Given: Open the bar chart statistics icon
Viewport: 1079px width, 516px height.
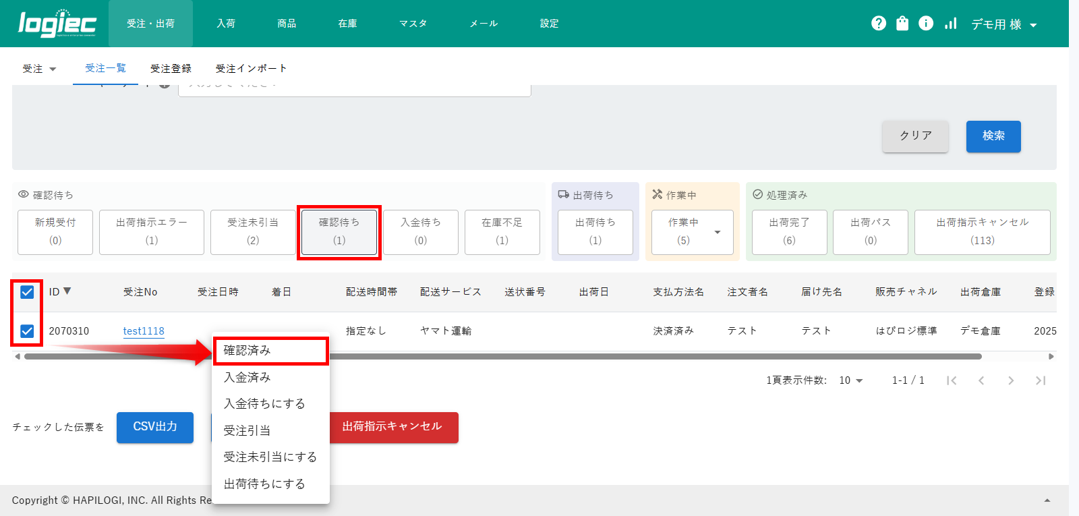Looking at the screenshot, I should click(950, 24).
